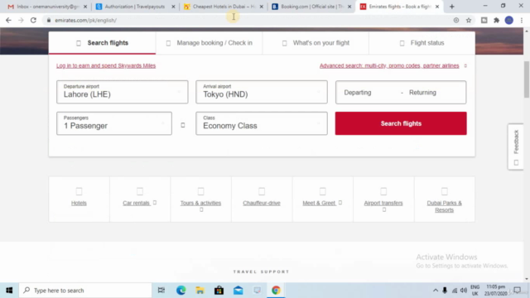Open Dubai Parks & Resorts link

pyautogui.click(x=444, y=206)
